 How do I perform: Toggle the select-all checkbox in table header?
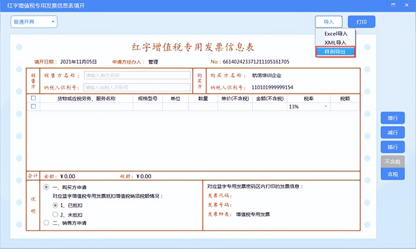tap(33, 98)
